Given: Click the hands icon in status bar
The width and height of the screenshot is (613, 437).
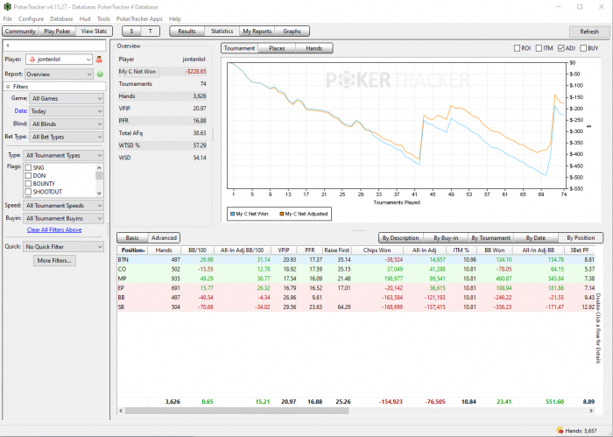Looking at the screenshot, I should tap(560, 430).
